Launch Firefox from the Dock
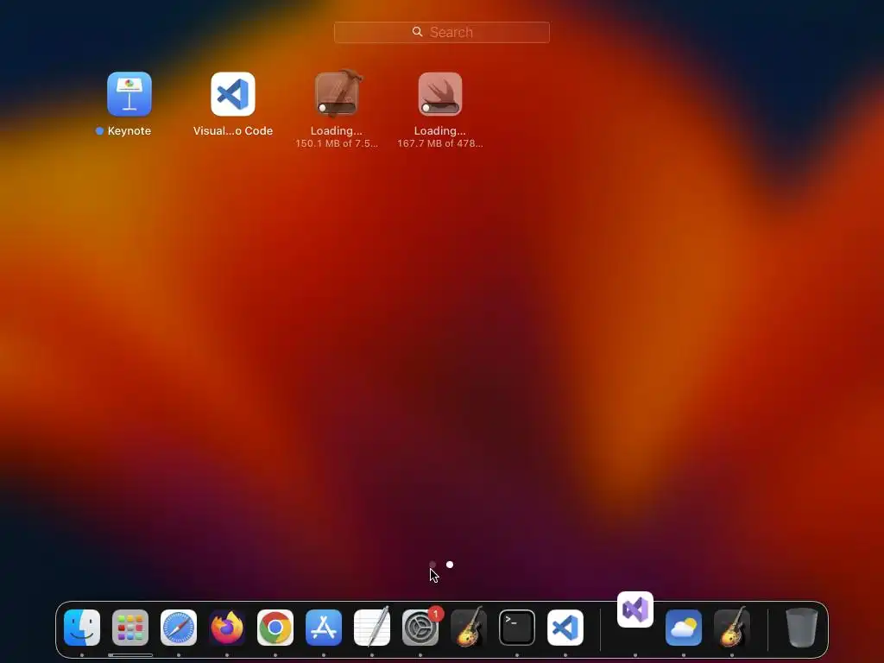This screenshot has width=884, height=663. pos(227,628)
